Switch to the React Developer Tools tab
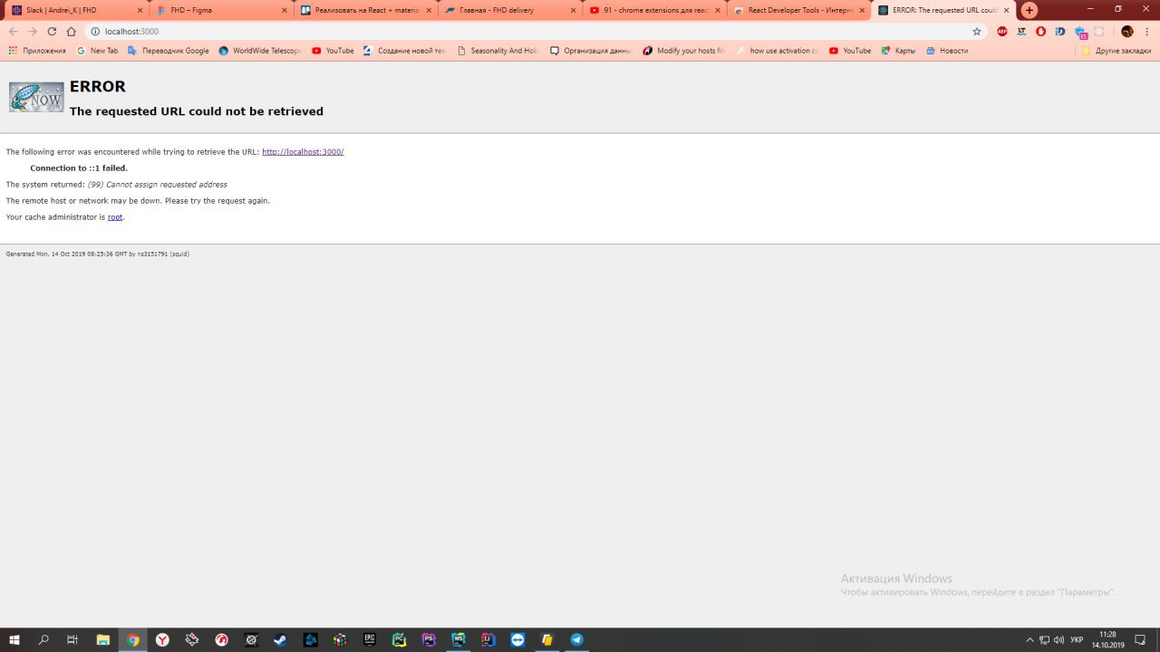Viewport: 1160px width, 652px height. click(800, 10)
